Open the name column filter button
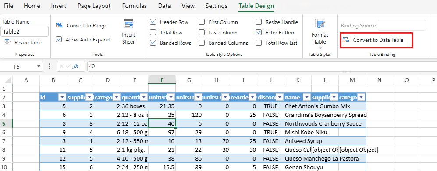 point(306,97)
